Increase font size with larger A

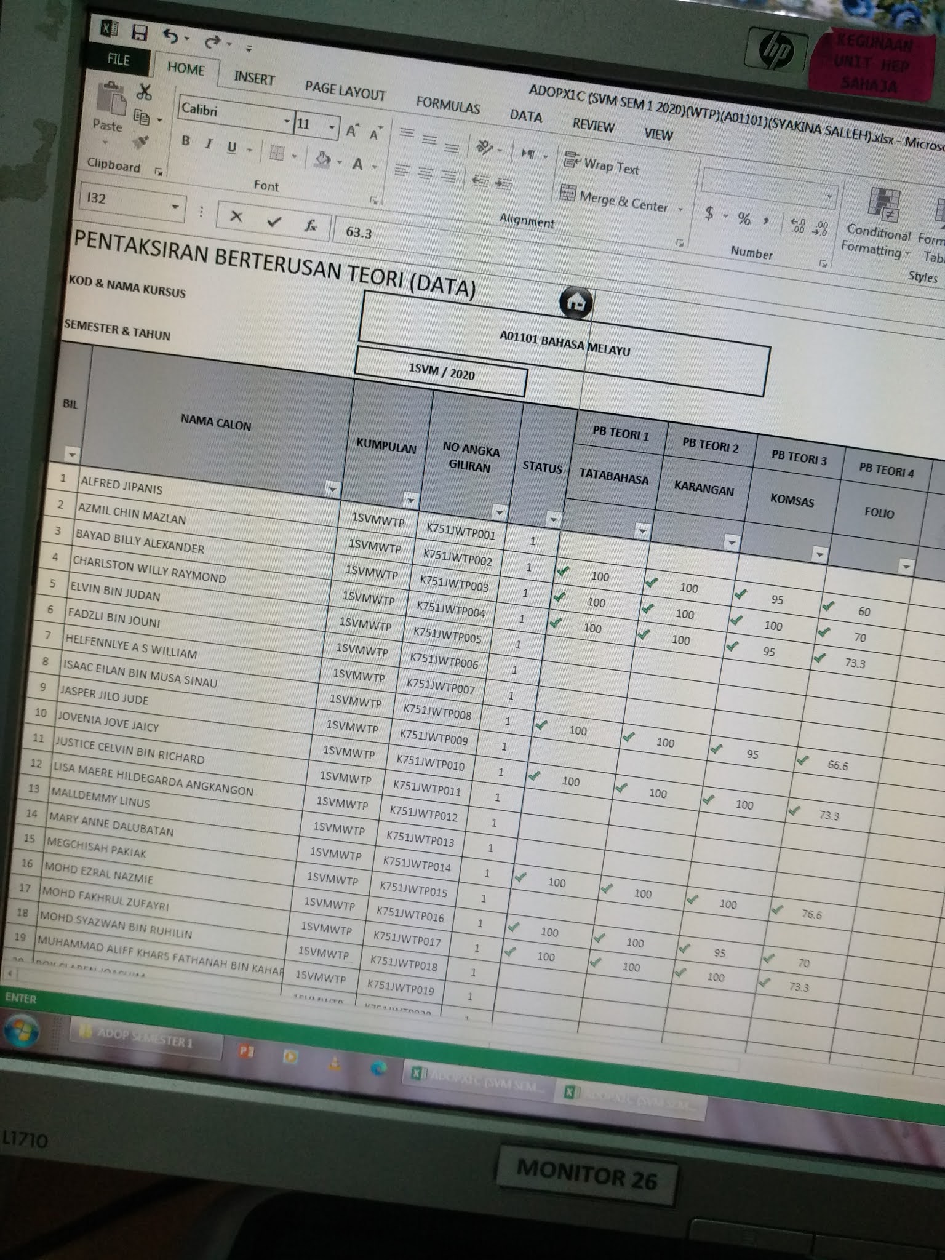point(351,130)
